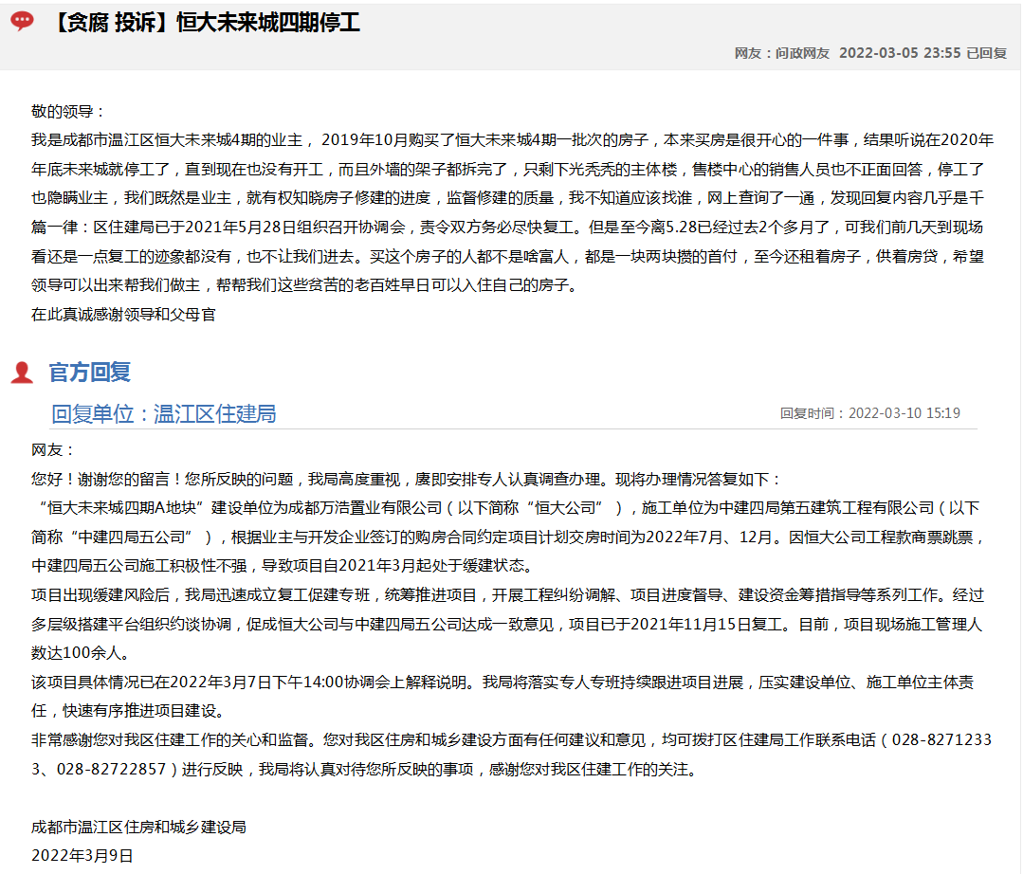
Task: Open the reply unit link 温江区住建局
Action: click(x=214, y=414)
